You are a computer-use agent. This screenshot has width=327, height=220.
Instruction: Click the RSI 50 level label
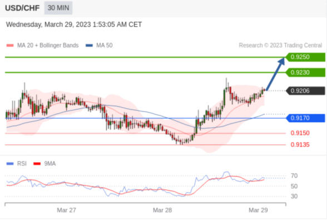[294, 186]
